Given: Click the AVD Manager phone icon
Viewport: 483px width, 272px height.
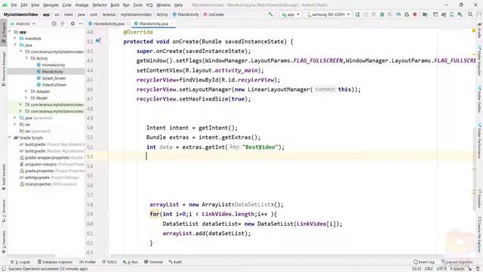Looking at the screenshot, I should coord(451,14).
